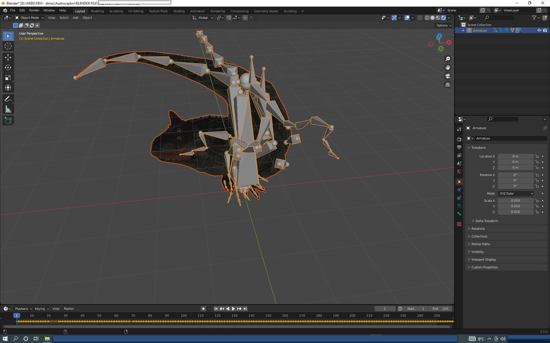
Task: Click the hand pan view icon
Action: click(x=448, y=68)
